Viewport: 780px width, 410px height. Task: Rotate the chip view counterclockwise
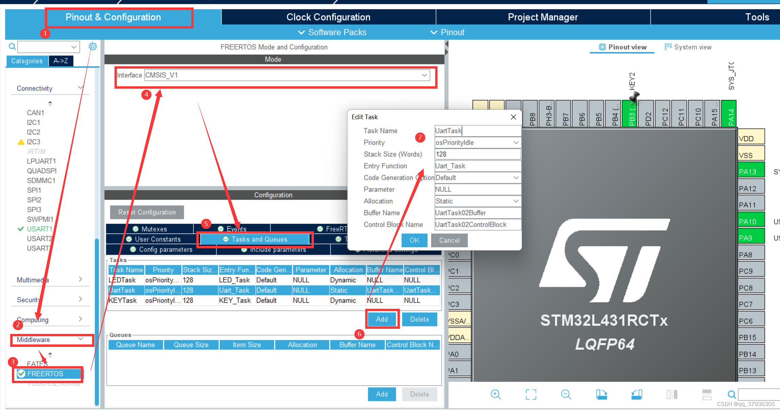(x=637, y=394)
